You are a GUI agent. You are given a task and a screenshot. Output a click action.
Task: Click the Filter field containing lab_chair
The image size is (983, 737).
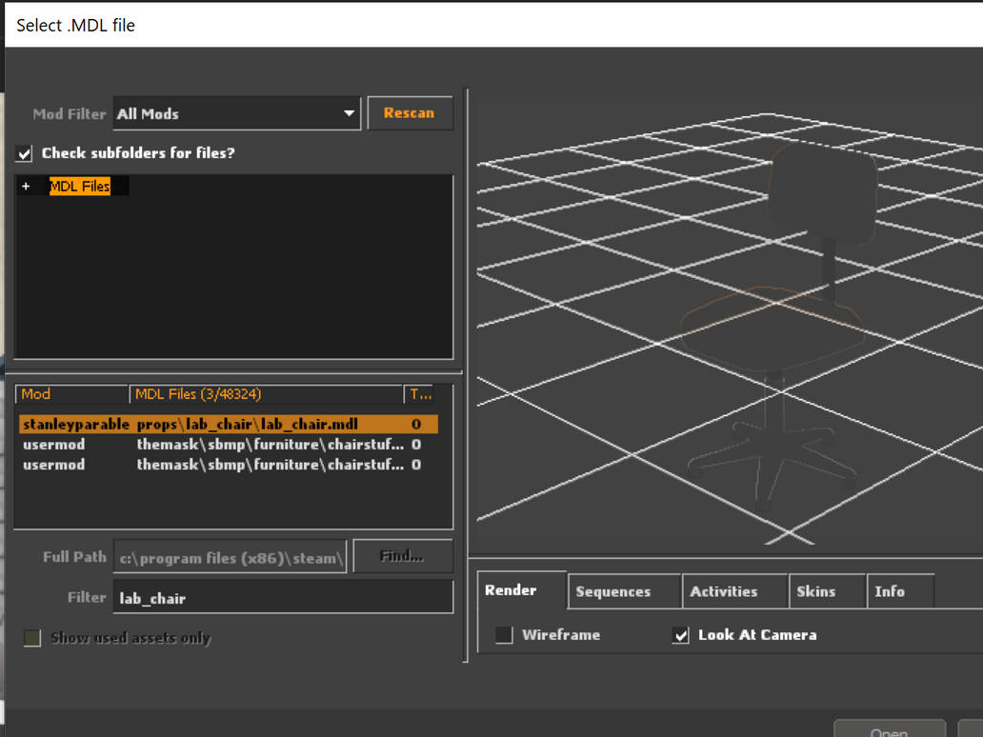(x=282, y=598)
